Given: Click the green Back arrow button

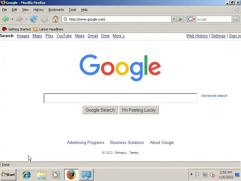Looking at the screenshot, I should coord(5,19).
